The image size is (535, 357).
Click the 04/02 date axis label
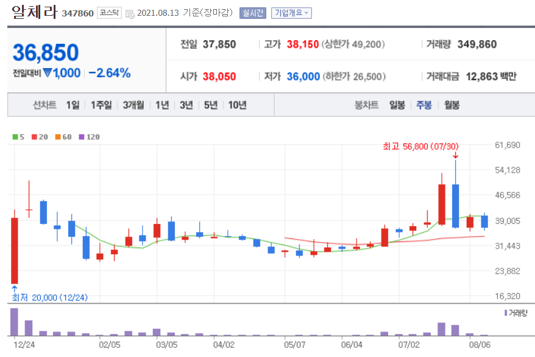coord(224,345)
